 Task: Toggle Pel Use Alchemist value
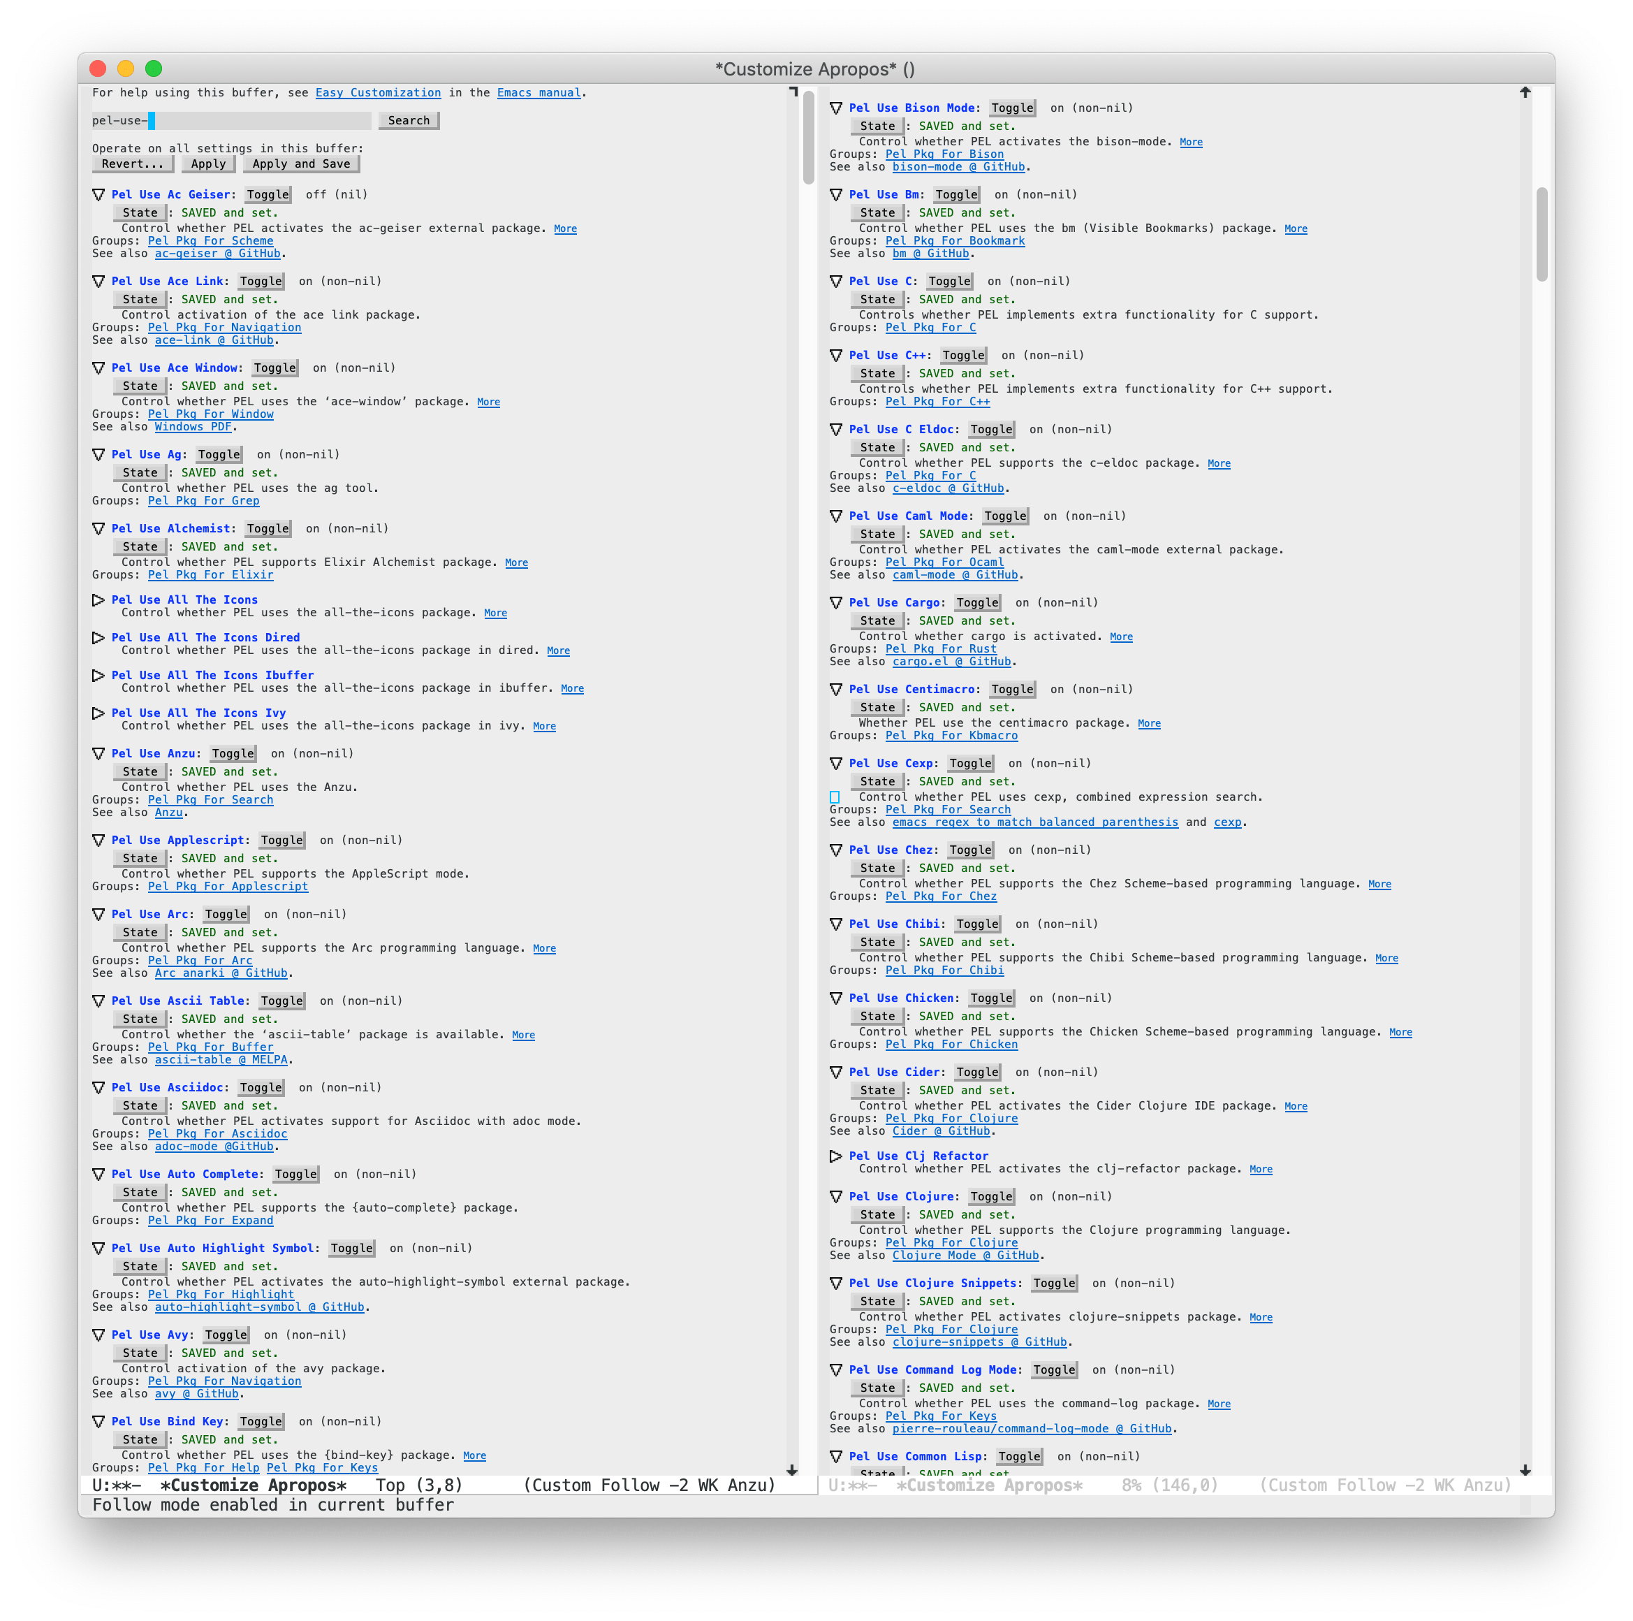pyautogui.click(x=268, y=528)
